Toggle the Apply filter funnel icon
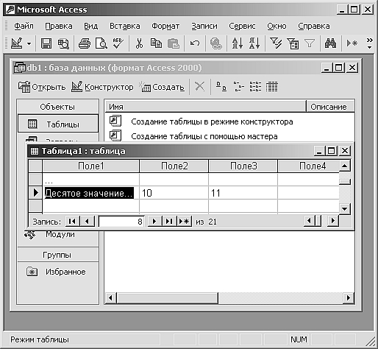This screenshot has width=378, height=349. point(310,43)
